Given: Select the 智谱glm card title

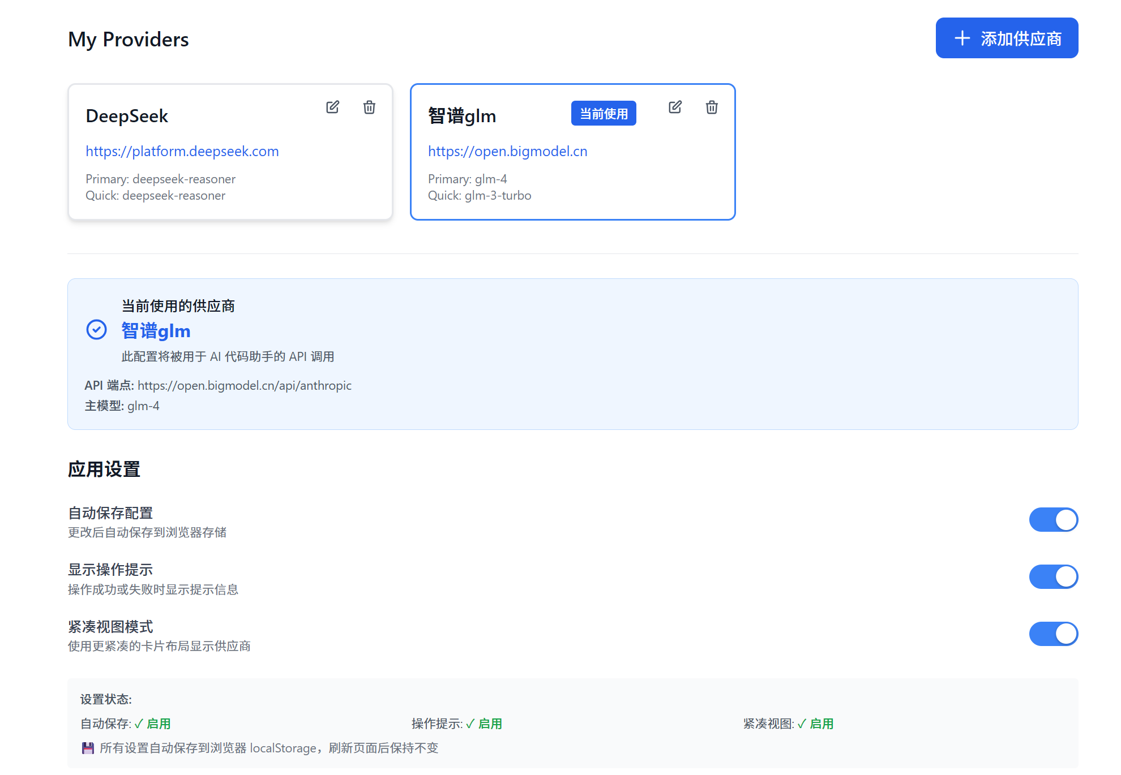Looking at the screenshot, I should coord(462,116).
